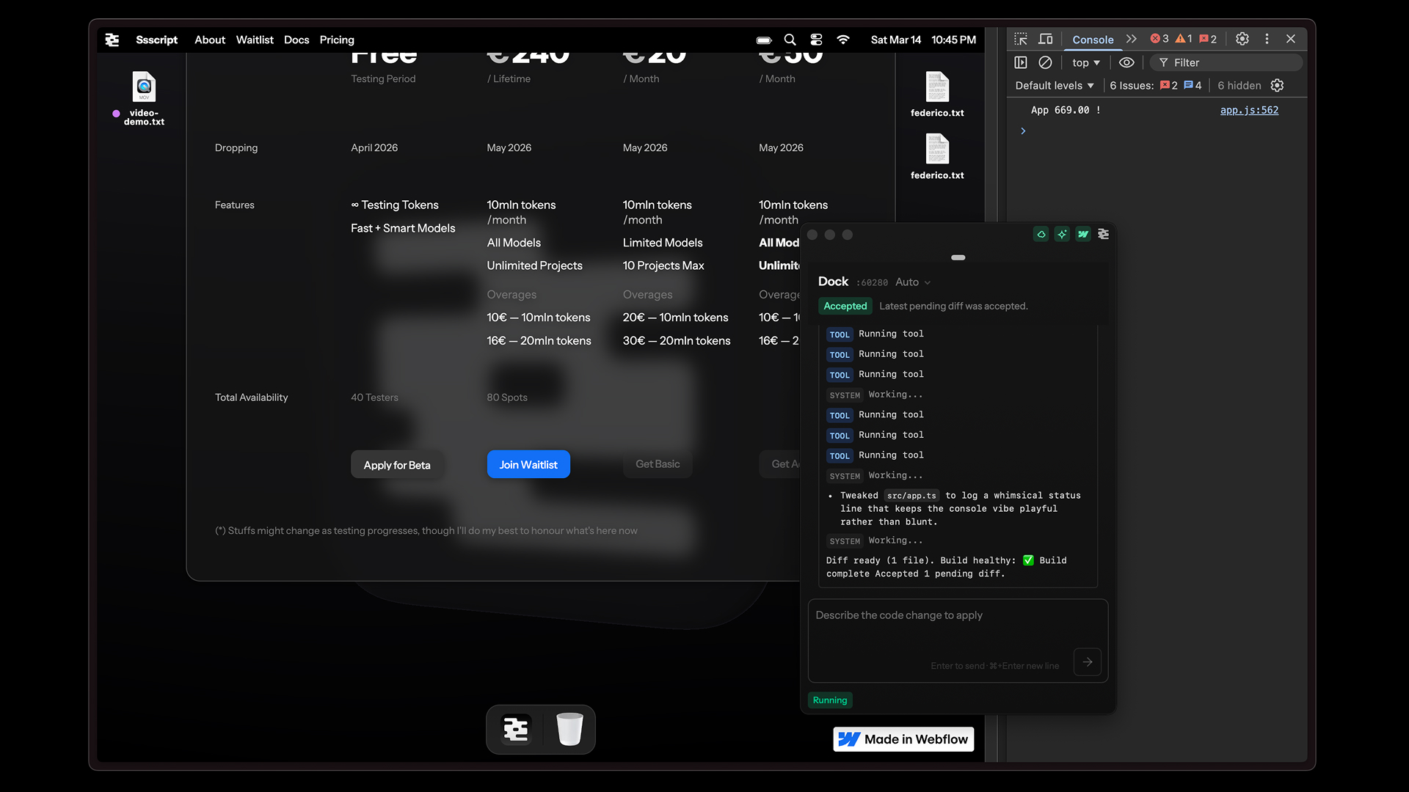Toggle live expression eye icon
The width and height of the screenshot is (1409, 792).
tap(1126, 63)
